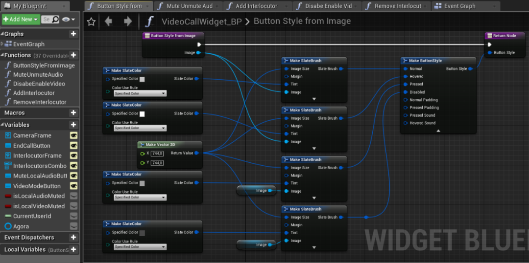This screenshot has width=529, height=263.
Task: Switch to Mute Unmute Aud tab
Action: pos(188,6)
